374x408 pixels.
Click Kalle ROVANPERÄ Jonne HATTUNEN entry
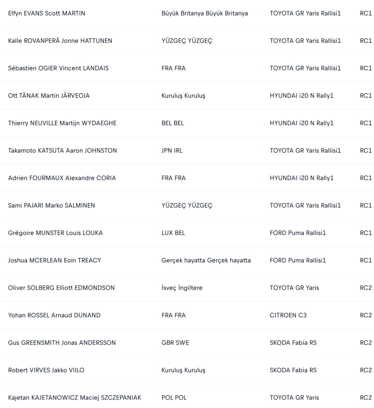[x=60, y=41]
